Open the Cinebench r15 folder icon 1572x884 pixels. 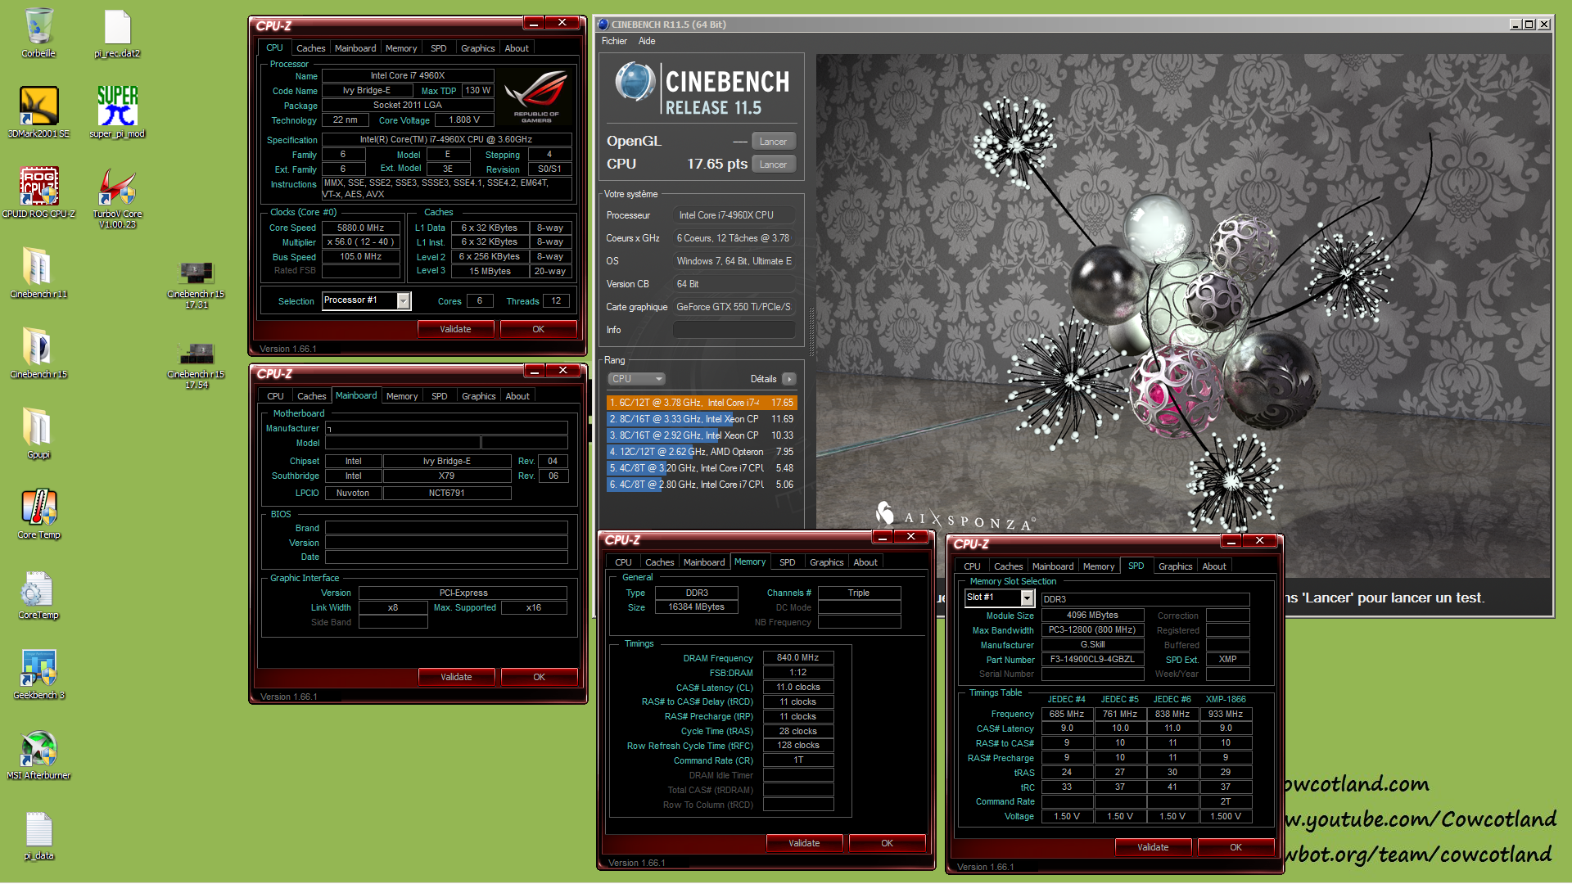(x=38, y=346)
